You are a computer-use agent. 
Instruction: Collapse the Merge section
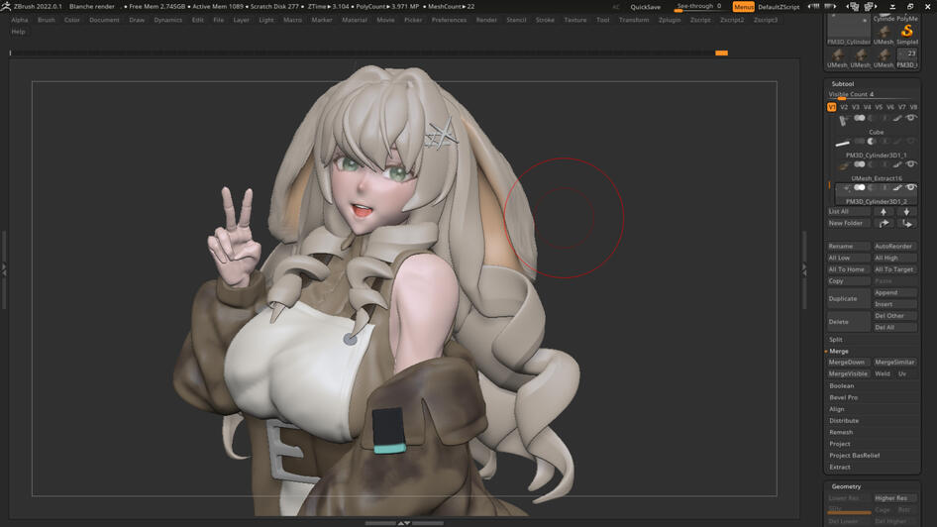click(839, 351)
